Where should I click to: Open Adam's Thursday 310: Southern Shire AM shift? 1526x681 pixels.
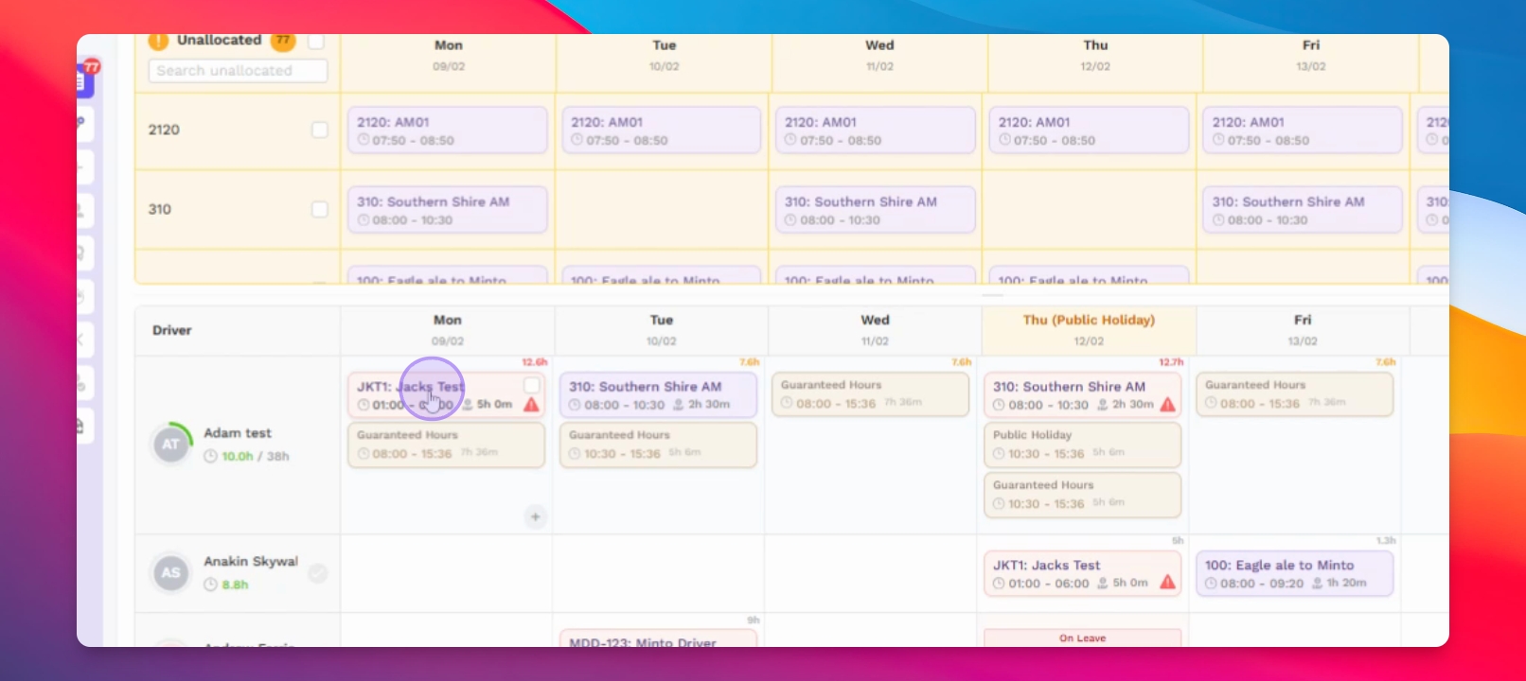tap(1083, 394)
